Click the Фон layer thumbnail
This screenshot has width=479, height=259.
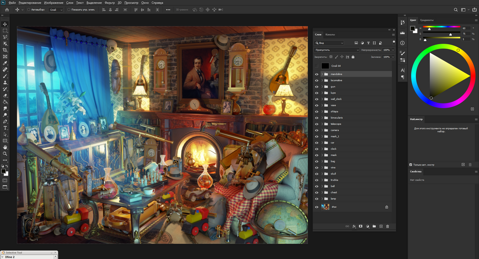(x=326, y=207)
